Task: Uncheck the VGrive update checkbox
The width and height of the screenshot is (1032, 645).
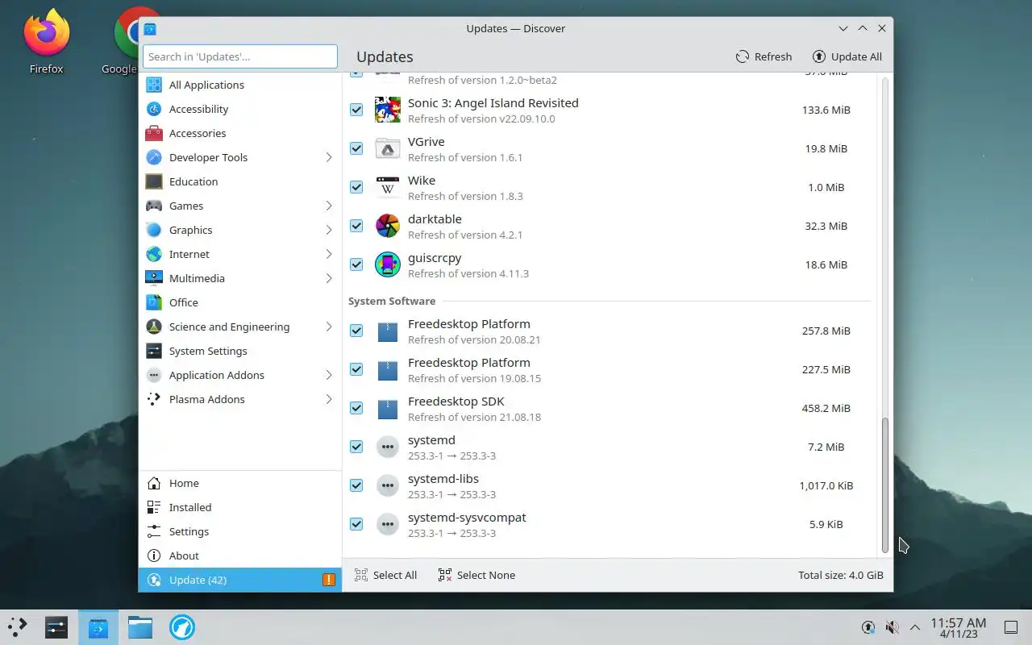Action: point(356,148)
